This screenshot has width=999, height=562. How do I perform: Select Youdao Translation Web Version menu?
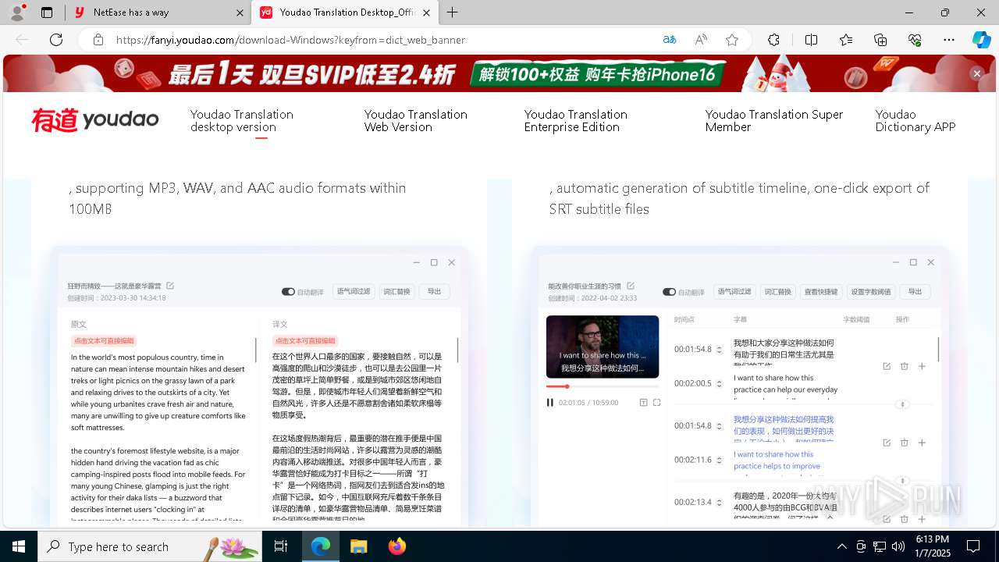click(415, 121)
